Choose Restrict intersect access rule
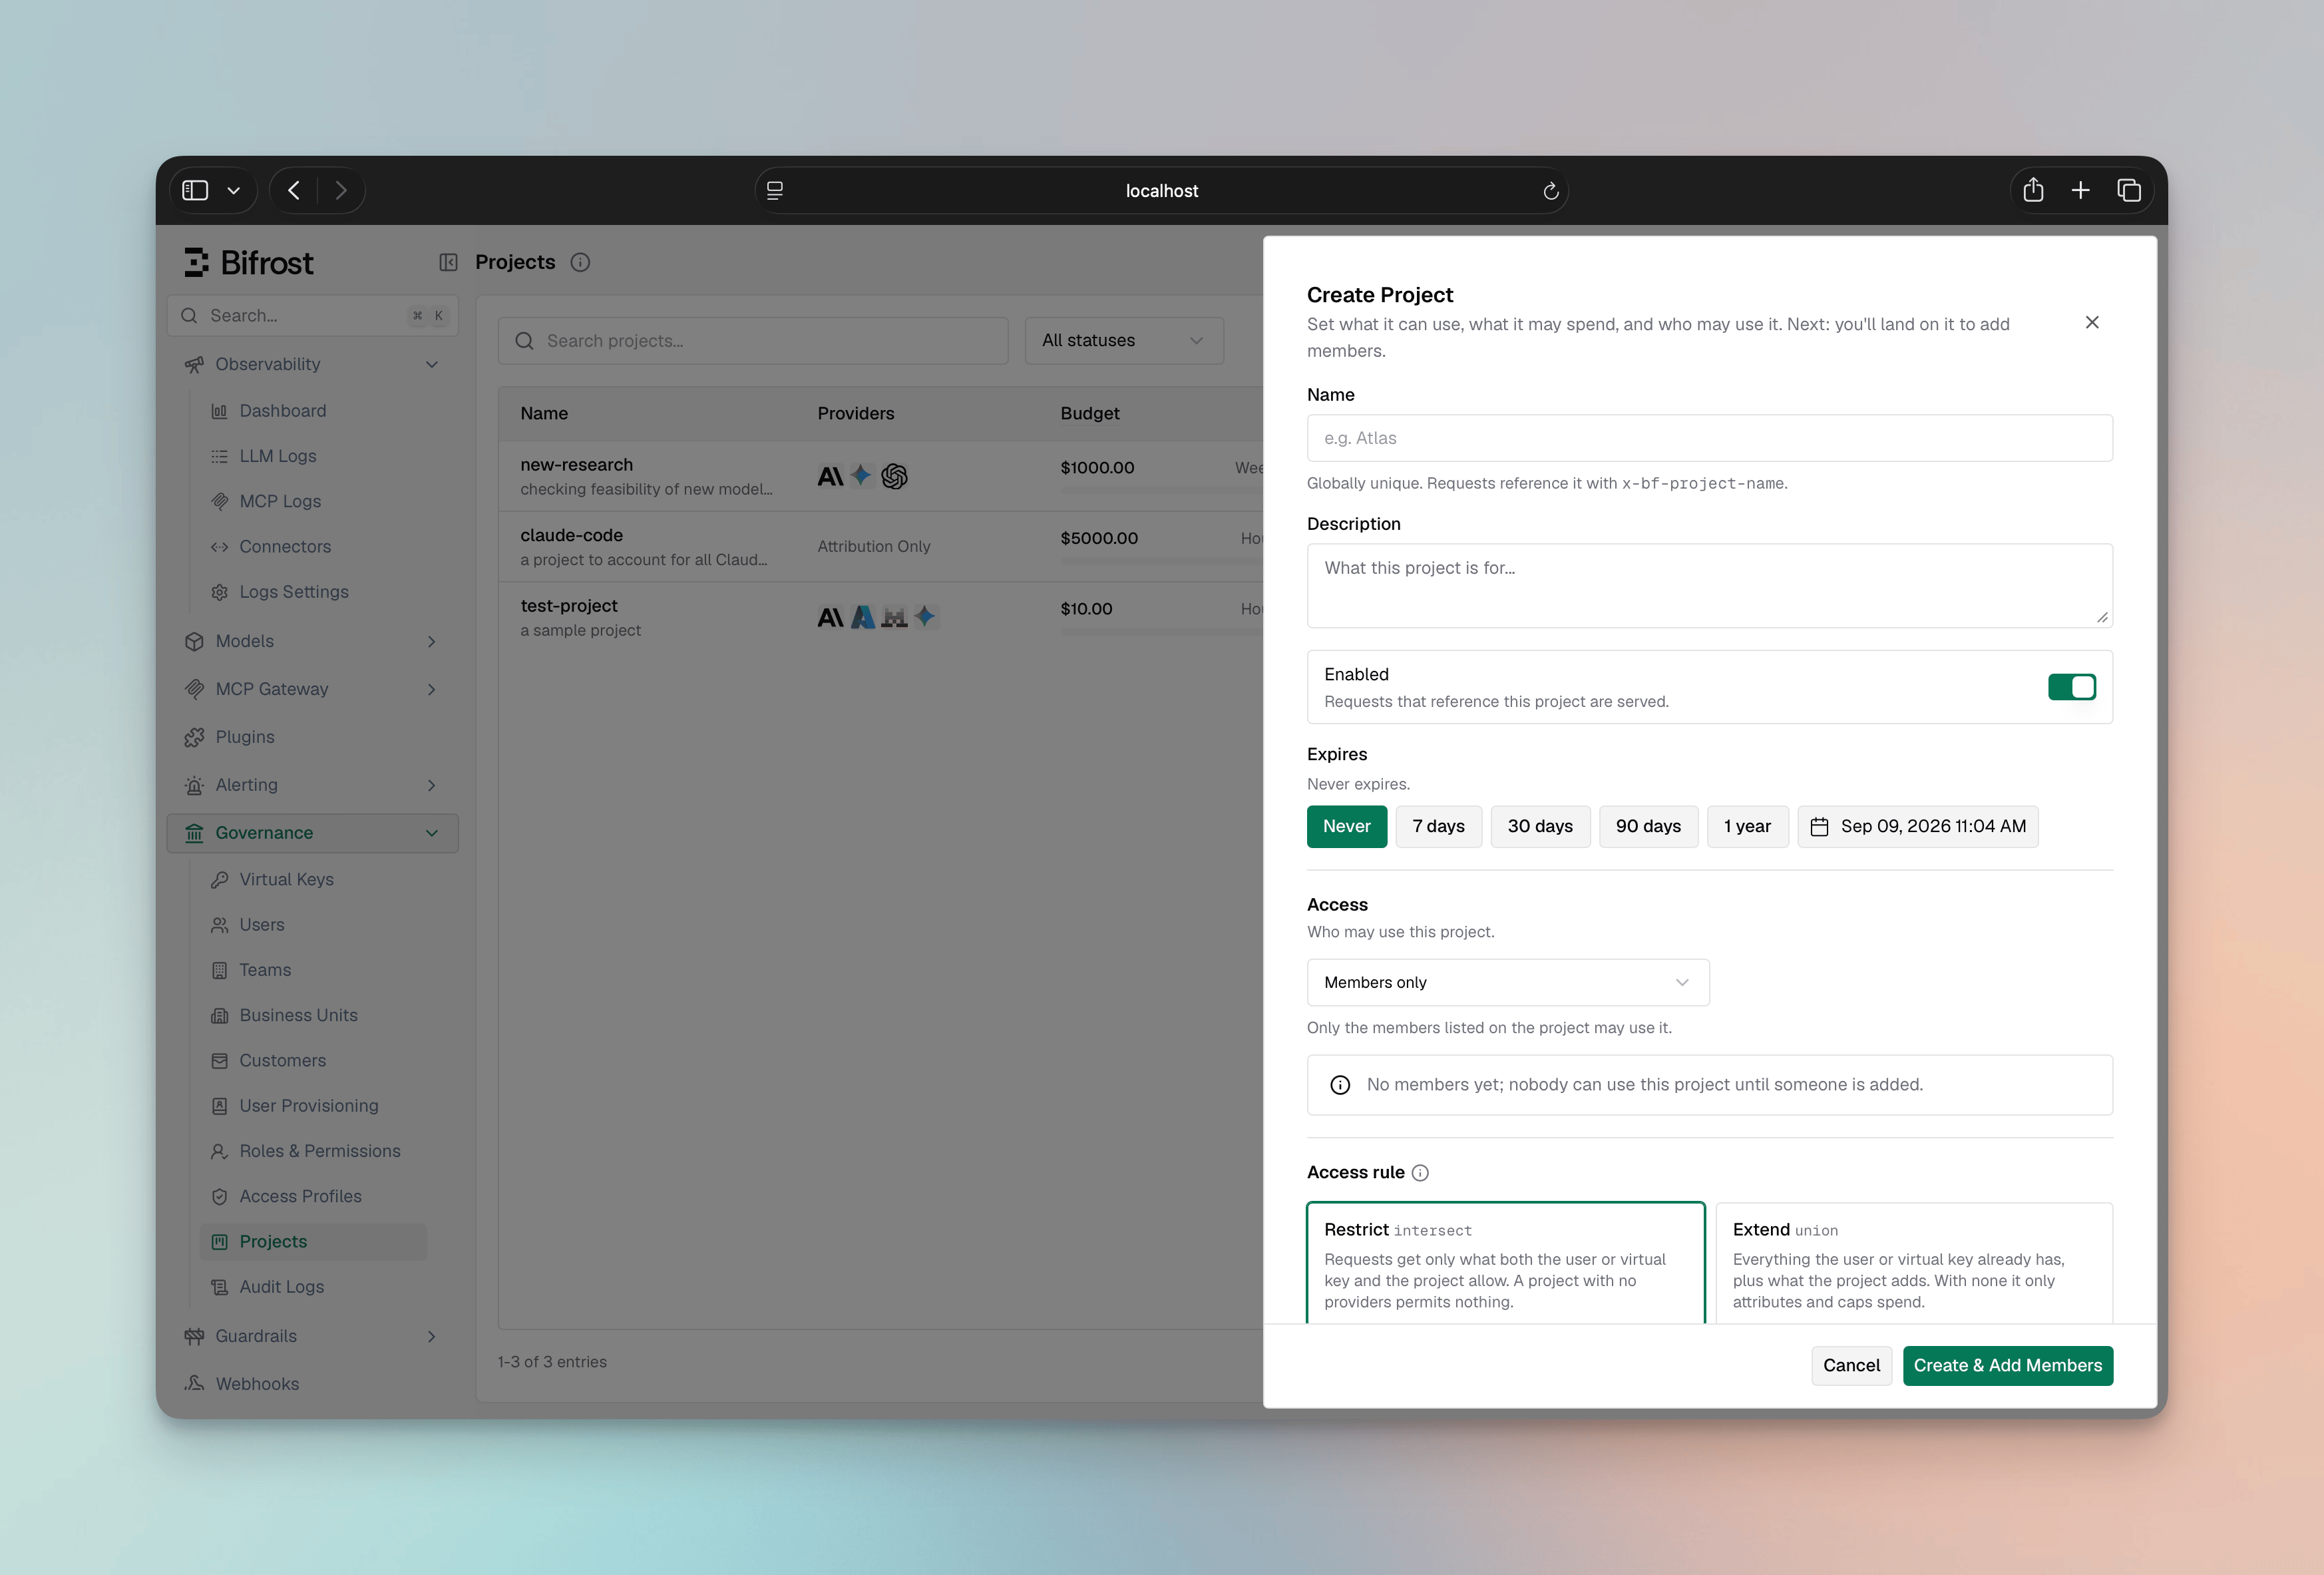This screenshot has height=1575, width=2324. pyautogui.click(x=1505, y=1264)
